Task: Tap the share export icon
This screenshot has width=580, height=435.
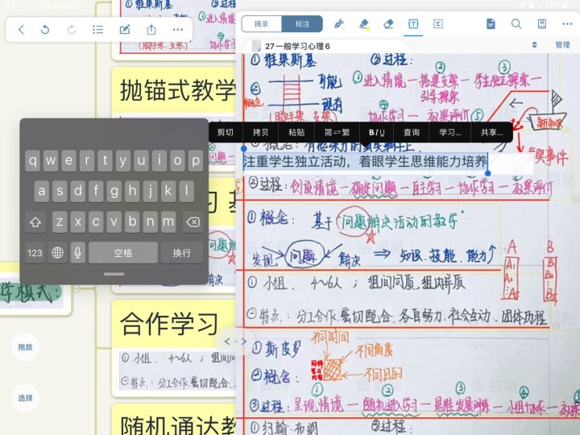Action: tap(151, 30)
